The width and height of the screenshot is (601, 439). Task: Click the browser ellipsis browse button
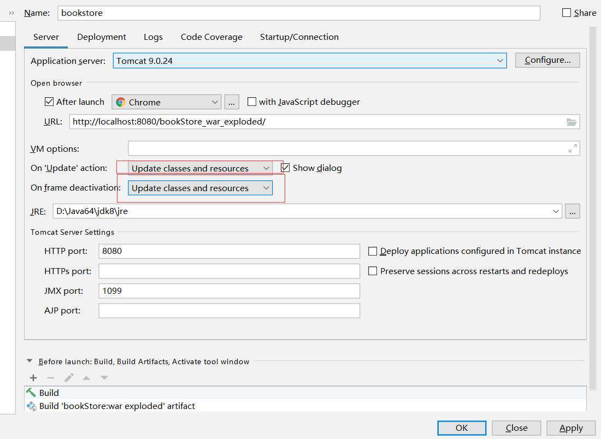[x=232, y=102]
